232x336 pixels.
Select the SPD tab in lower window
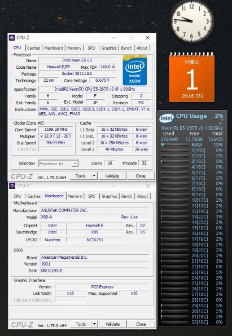coord(91,196)
